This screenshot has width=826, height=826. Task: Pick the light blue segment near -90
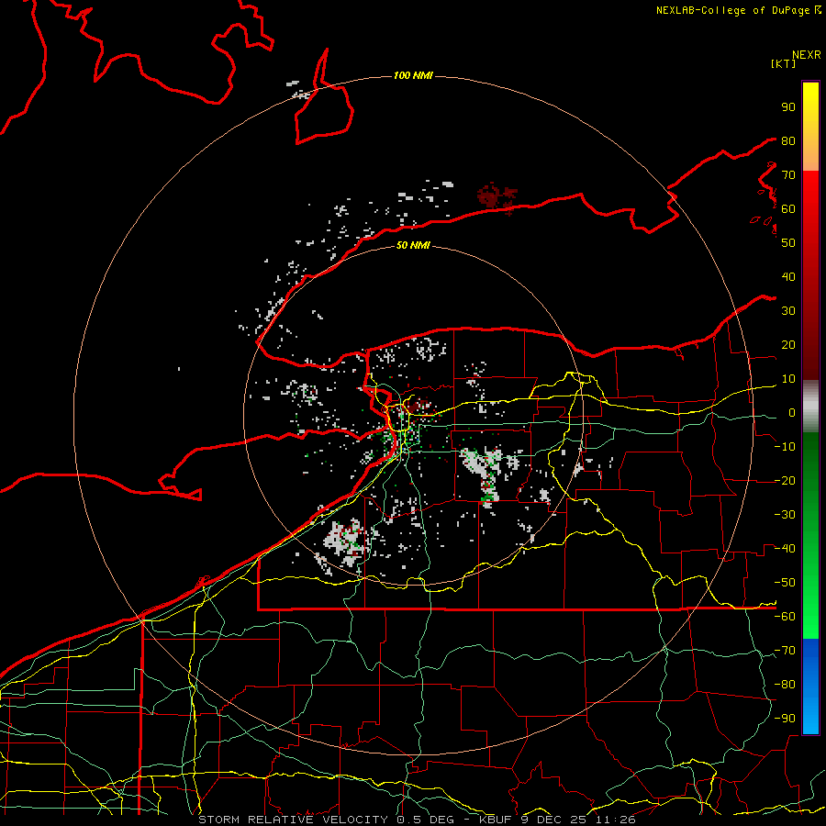coord(810,718)
